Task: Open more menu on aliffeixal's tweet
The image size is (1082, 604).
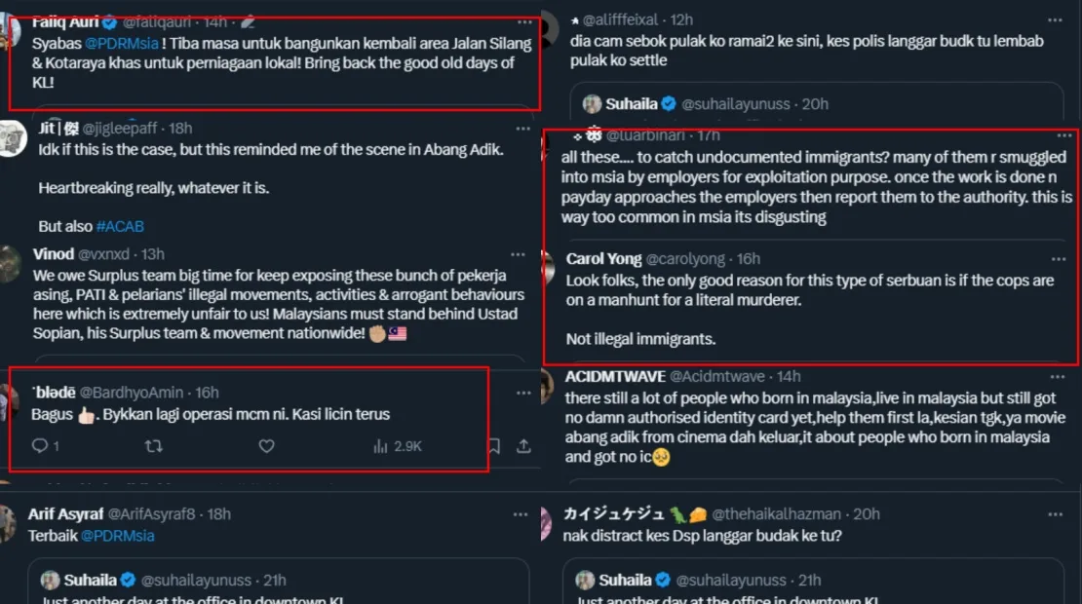Action: [x=1055, y=19]
